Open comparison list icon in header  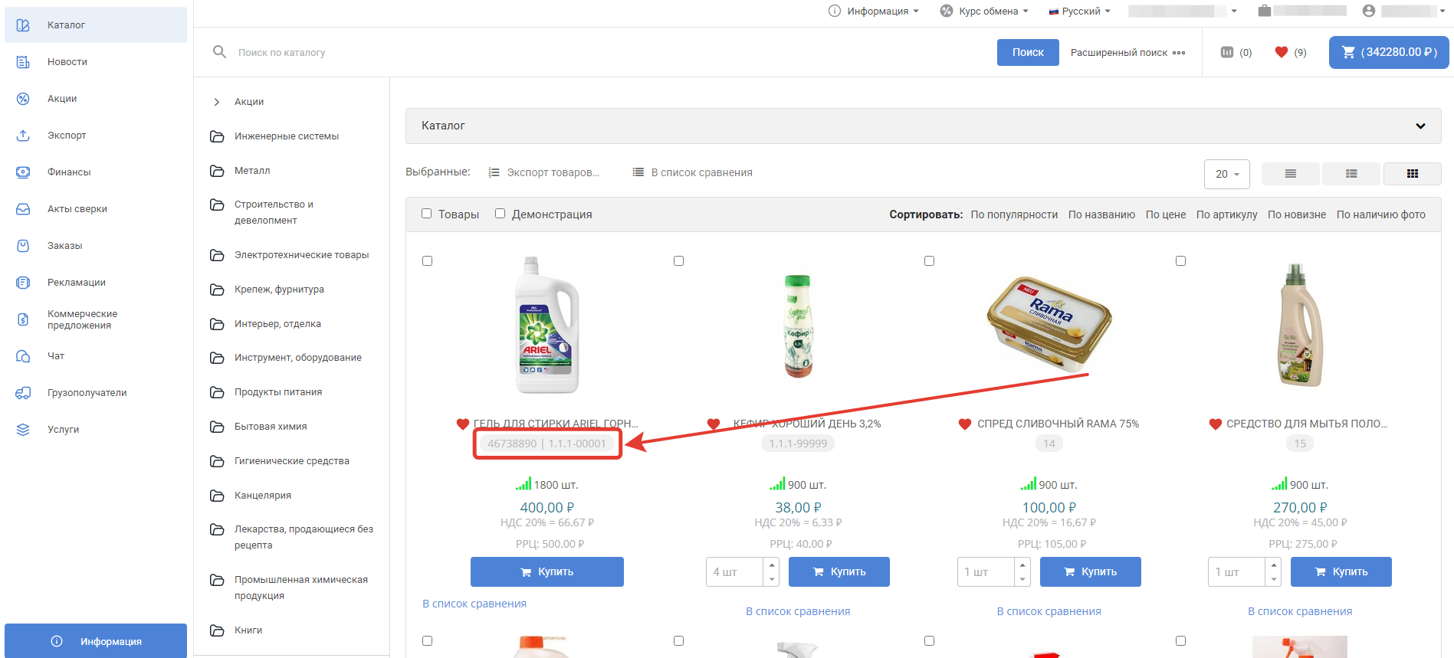[1227, 52]
